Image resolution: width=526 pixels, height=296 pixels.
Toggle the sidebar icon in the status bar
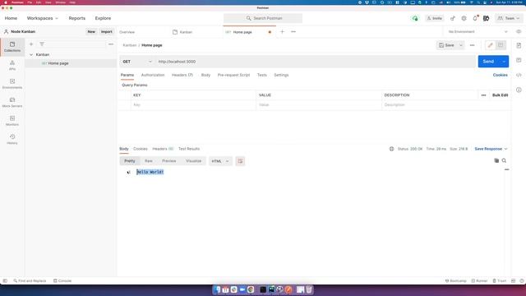pos(5,280)
